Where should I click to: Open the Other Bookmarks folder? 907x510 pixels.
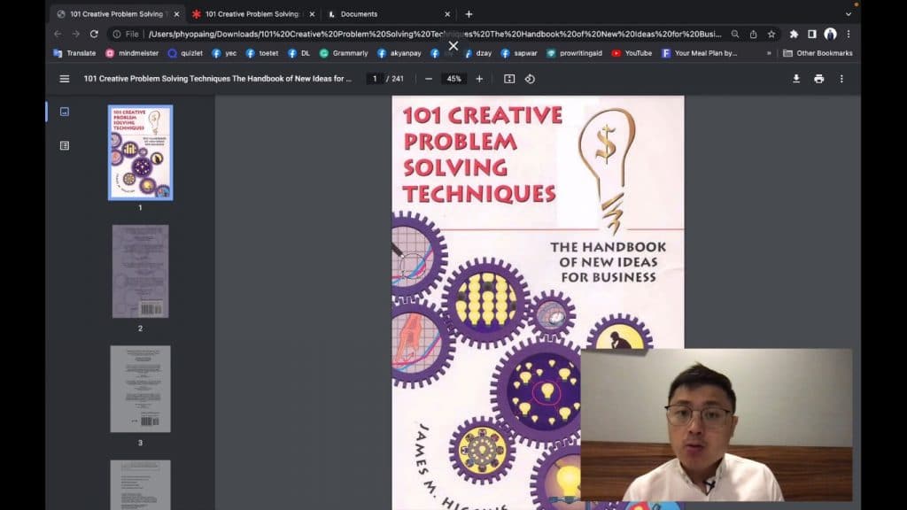point(818,53)
